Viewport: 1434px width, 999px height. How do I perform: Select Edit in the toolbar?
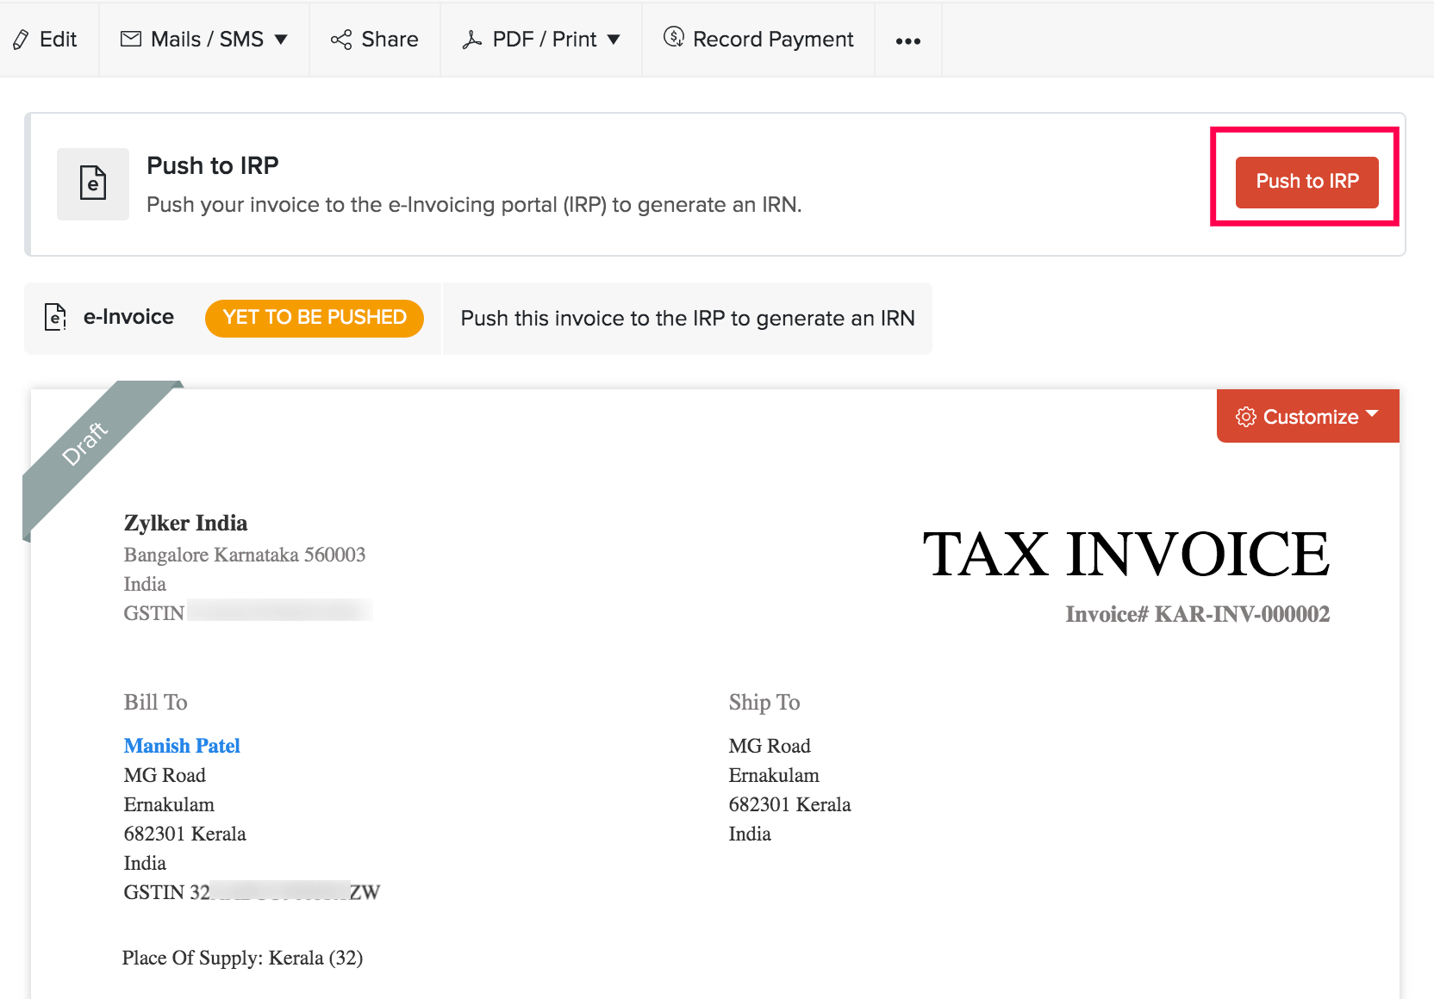[58, 40]
